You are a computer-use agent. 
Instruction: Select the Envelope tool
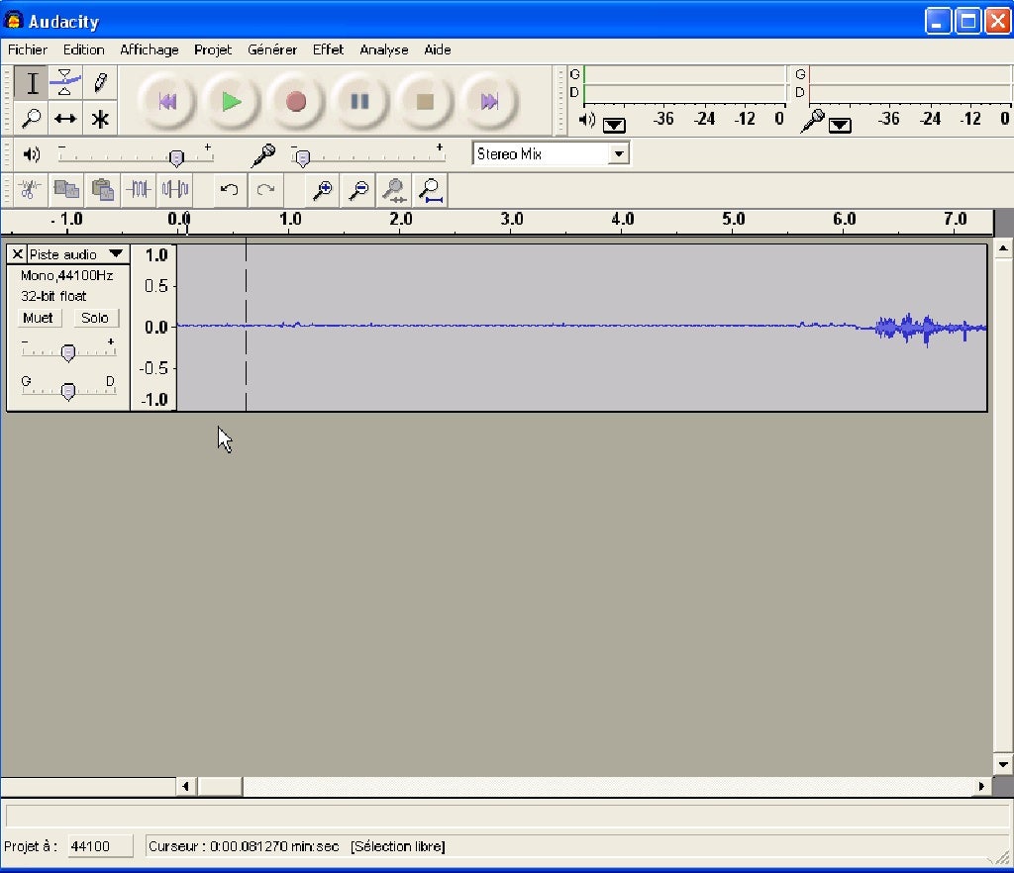65,82
